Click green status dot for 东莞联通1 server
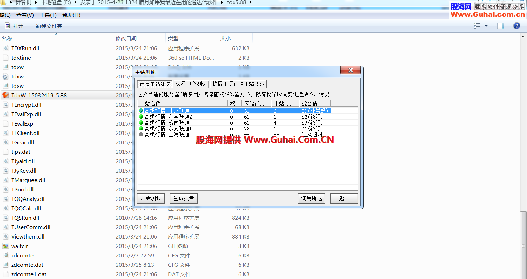 141,128
